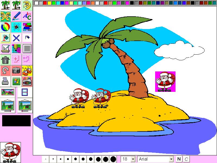Click the atom icon

tap(16, 27)
